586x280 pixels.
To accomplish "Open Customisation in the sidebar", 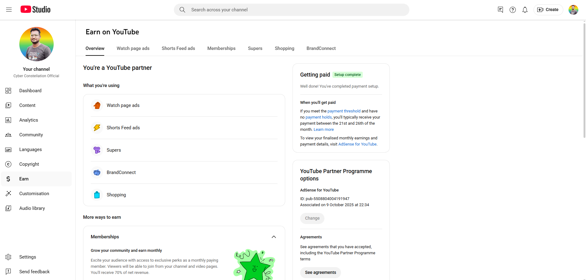I will click(34, 194).
